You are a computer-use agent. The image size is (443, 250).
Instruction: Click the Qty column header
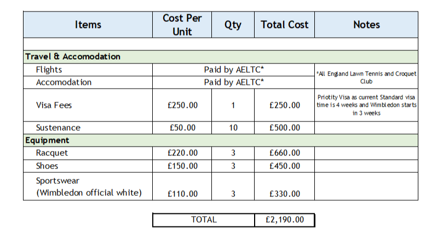pos(233,25)
